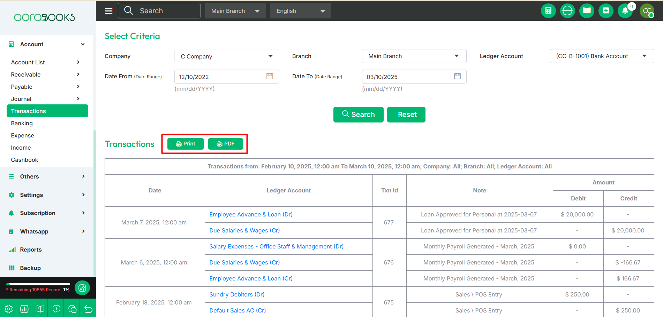Screen dimensions: 663x317
Task: Expand Whatsapp sidebar menu
Action: pos(47,231)
